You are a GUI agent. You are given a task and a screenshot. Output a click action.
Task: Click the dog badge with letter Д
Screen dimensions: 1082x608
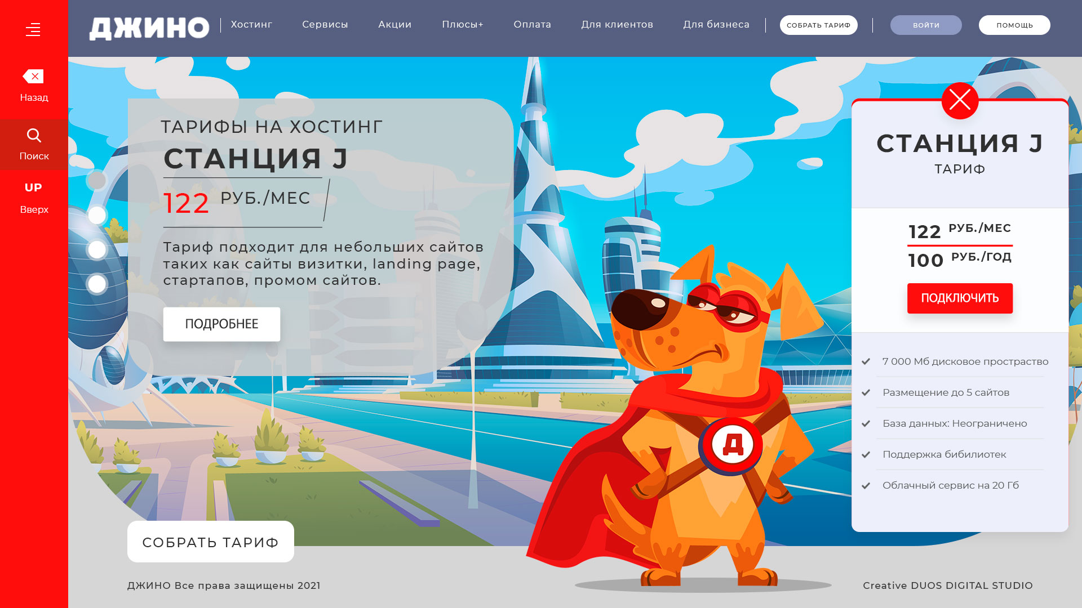732,445
